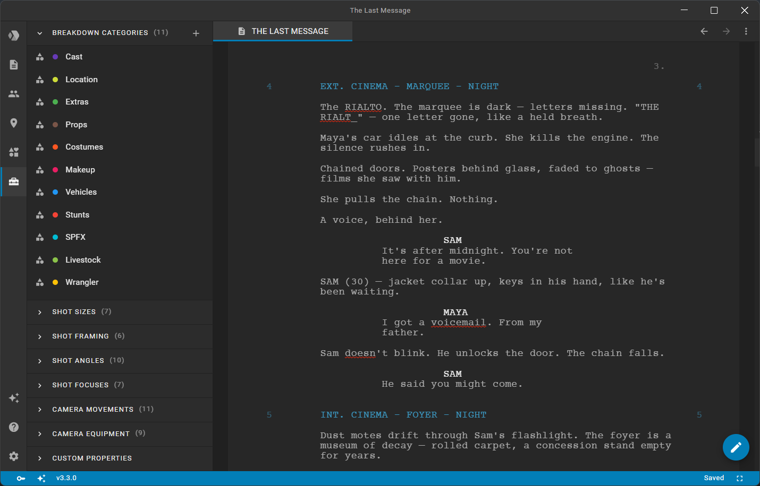Viewport: 760px width, 486px height.
Task: Open the shapes and heart sidebar icon
Action: click(x=14, y=152)
